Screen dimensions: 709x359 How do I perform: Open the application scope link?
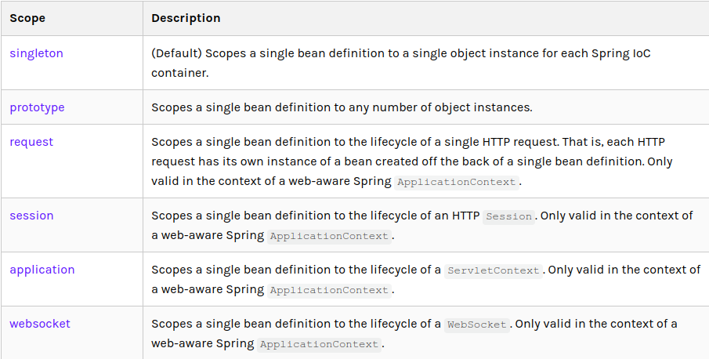(42, 270)
